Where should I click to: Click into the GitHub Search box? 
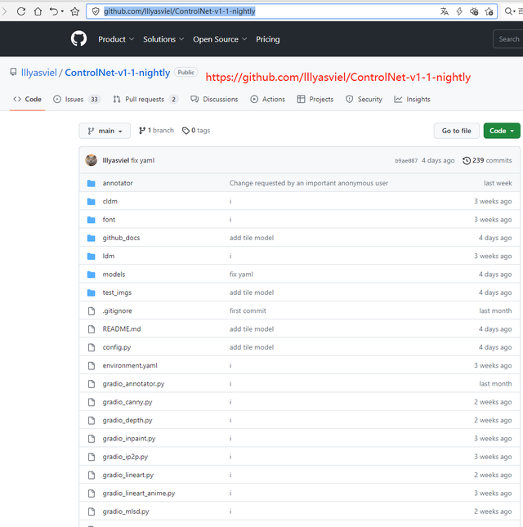507,39
